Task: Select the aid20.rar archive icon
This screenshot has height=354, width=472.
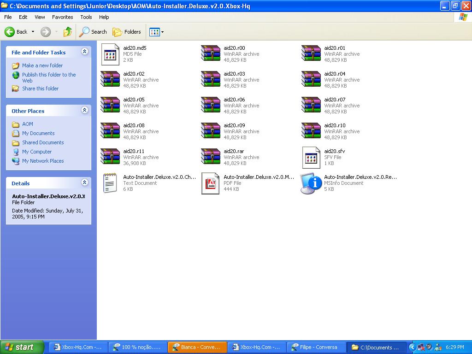Action: (x=210, y=157)
